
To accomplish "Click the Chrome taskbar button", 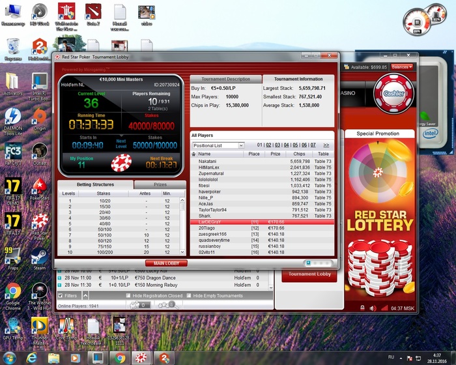I will tap(119, 358).
